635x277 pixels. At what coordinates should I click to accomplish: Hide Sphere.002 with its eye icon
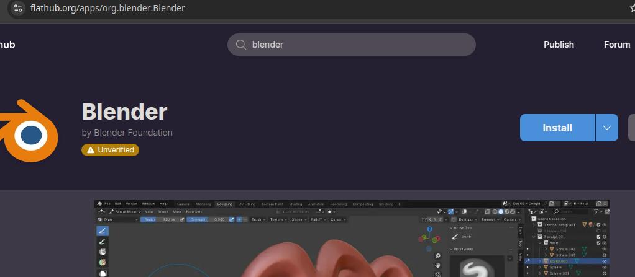(x=605, y=249)
